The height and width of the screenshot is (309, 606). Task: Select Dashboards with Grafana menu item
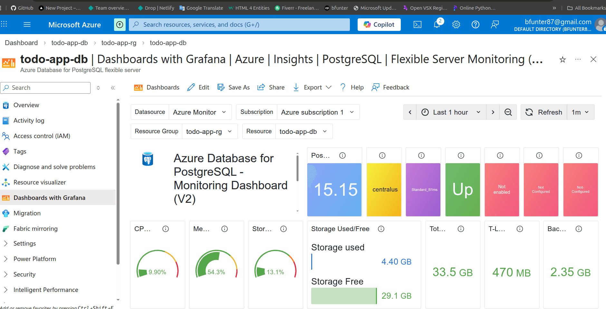[58, 198]
